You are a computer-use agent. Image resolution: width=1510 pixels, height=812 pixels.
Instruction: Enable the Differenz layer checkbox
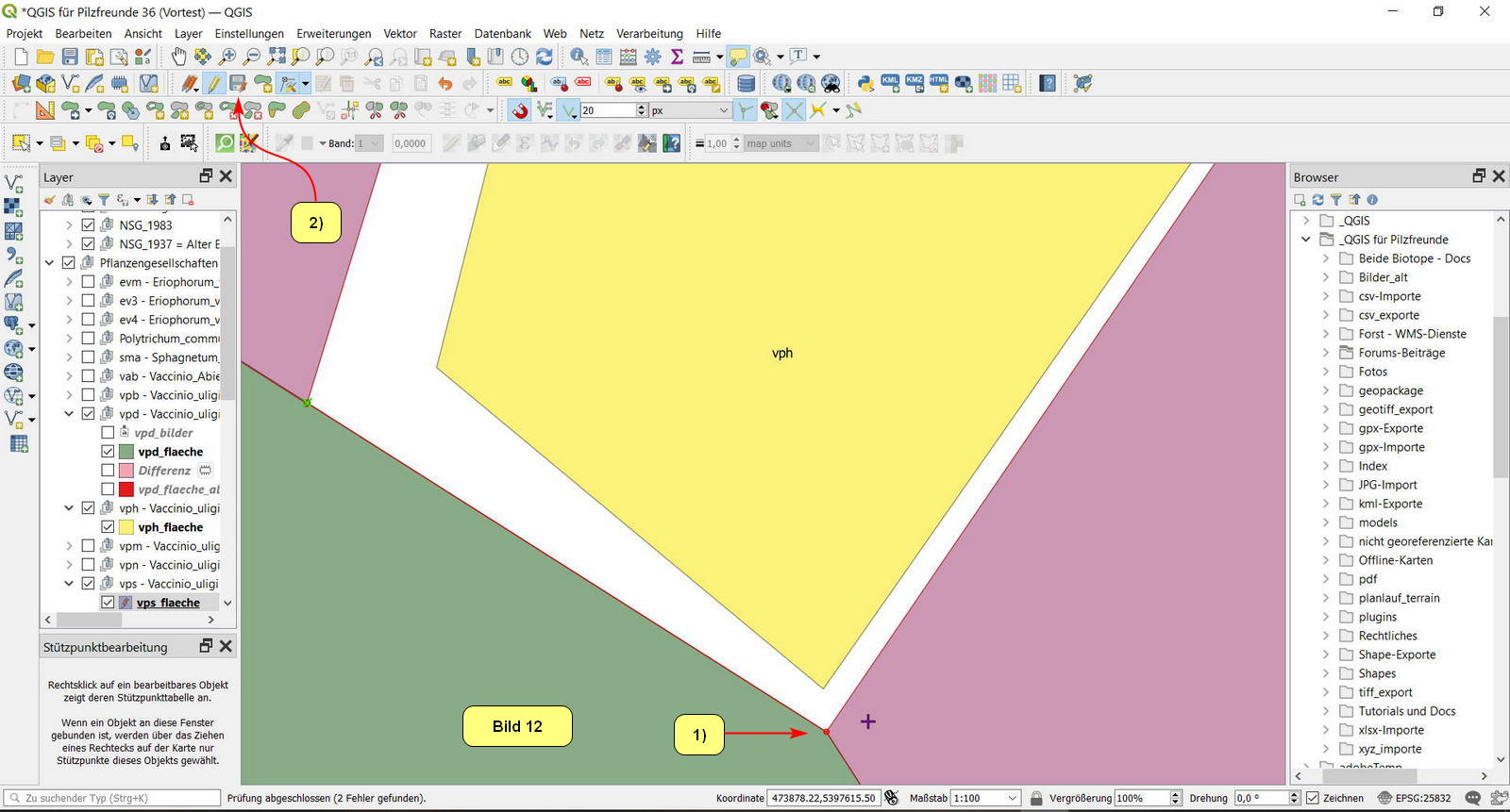click(108, 471)
